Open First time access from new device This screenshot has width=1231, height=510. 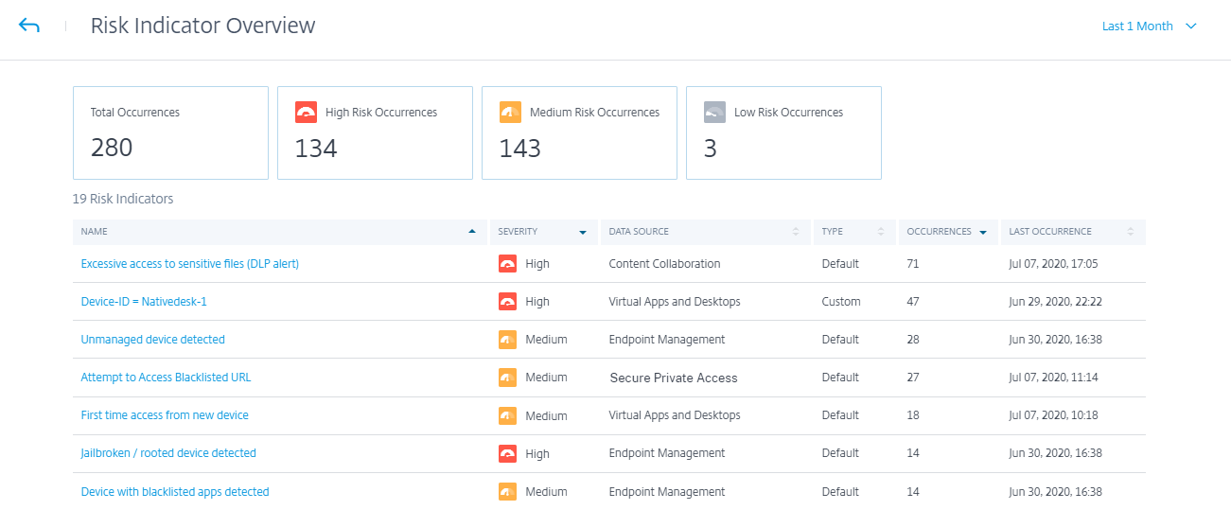coord(165,415)
